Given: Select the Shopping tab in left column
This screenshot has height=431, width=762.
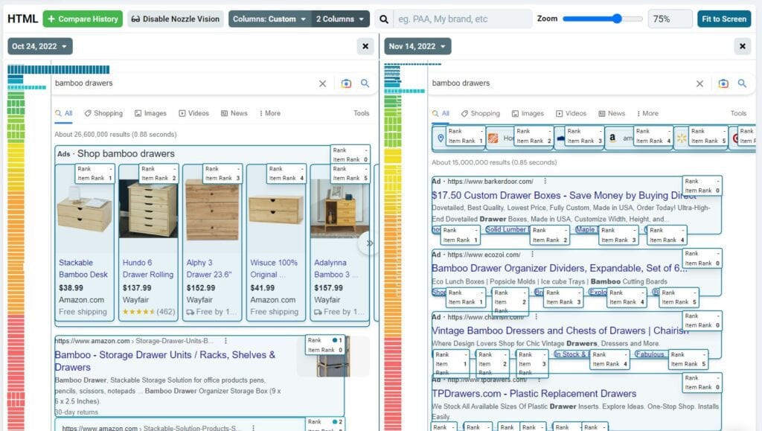Looking at the screenshot, I should [x=103, y=113].
